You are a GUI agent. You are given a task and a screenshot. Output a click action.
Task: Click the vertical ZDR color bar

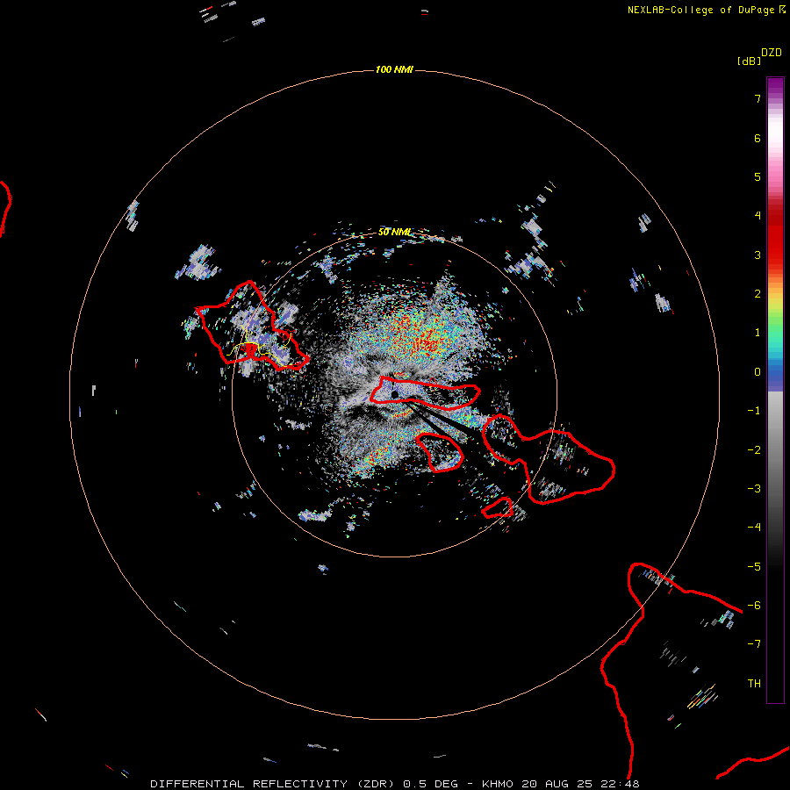(775, 390)
